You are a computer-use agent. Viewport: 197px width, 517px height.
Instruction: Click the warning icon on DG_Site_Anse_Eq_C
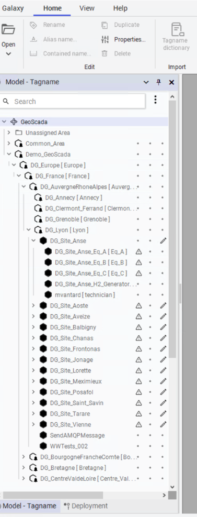pos(138,273)
